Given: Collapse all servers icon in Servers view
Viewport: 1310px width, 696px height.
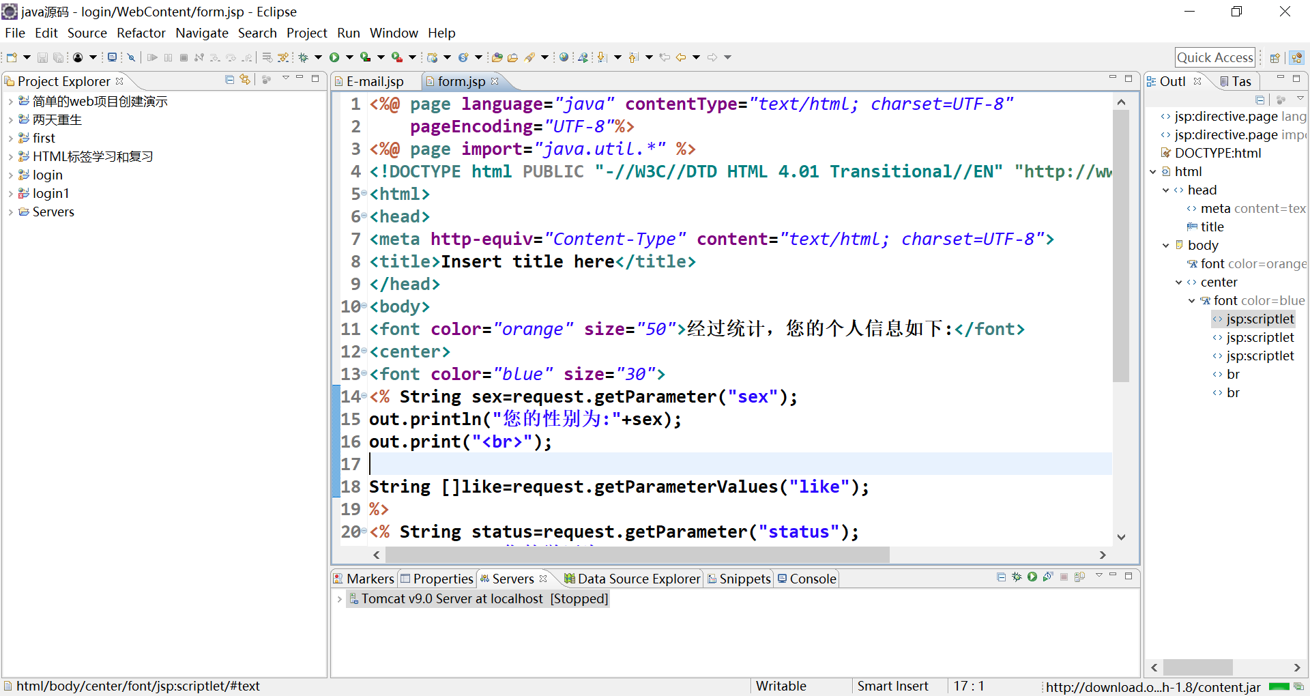Looking at the screenshot, I should pyautogui.click(x=1001, y=577).
